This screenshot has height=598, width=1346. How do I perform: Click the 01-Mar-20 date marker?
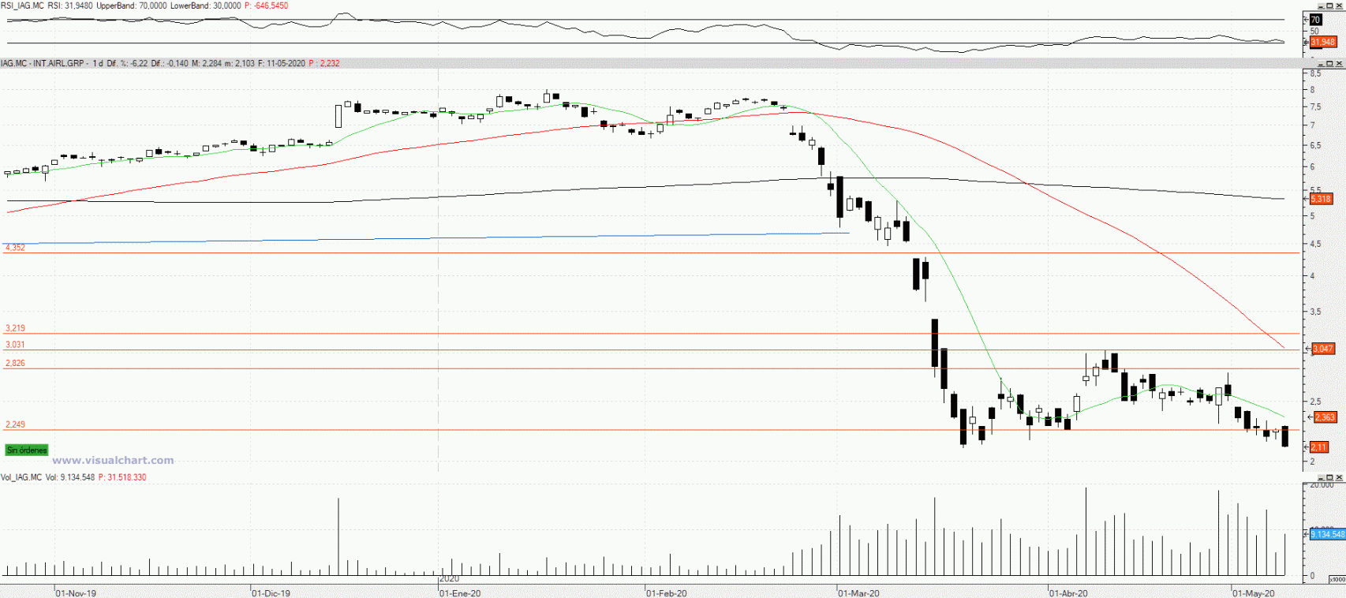point(858,593)
